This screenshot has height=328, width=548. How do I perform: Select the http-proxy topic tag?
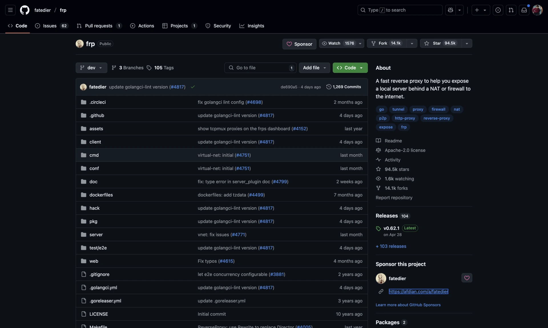click(x=405, y=118)
